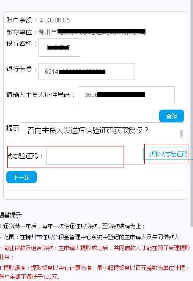193x281 pixels.
Task: Click the 提示 message text box
Action: [102, 131]
